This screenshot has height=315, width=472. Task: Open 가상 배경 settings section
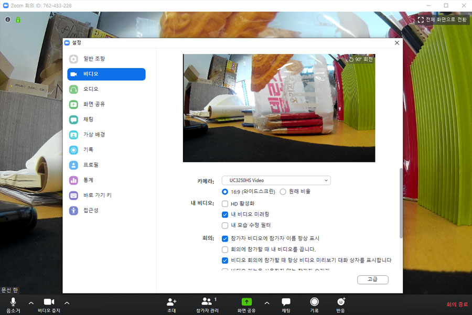(106, 135)
